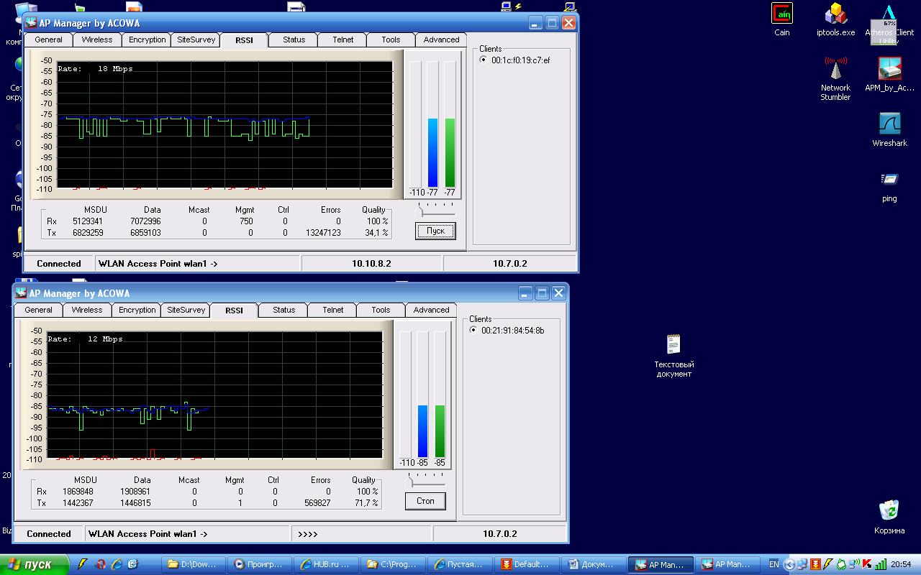The width and height of the screenshot is (921, 575).
Task: Open the Корзина recycle bin icon
Action: pos(889,511)
